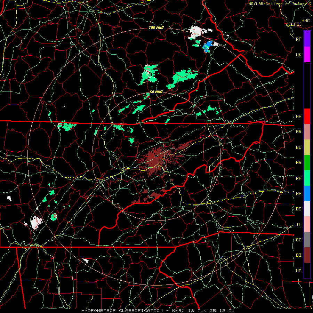313x313 pixels.
Task: Click the 'HHC' product code text
Action: [x=306, y=21]
